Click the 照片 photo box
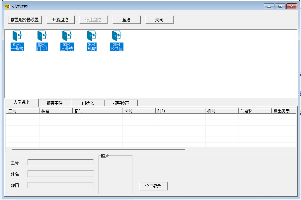The image size is (301, 200). tap(115, 175)
